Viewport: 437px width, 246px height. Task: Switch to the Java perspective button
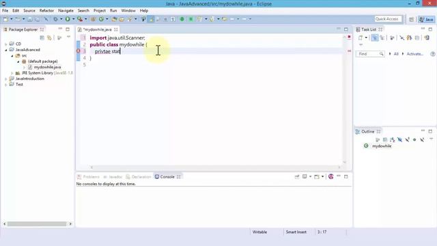click(x=427, y=19)
